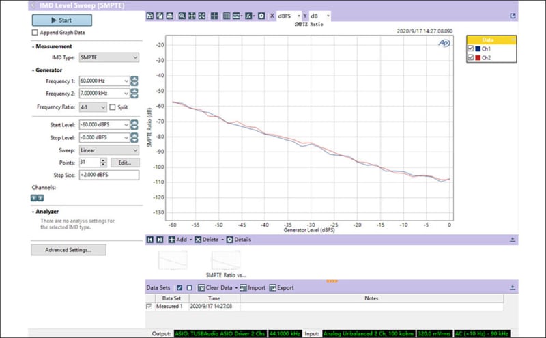546x338 pixels.
Task: Click the Ch1 blue color swatch
Action: (x=478, y=48)
